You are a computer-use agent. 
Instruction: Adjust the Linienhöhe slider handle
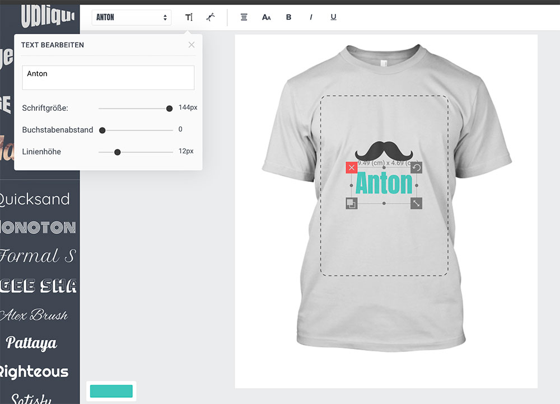[x=117, y=152]
